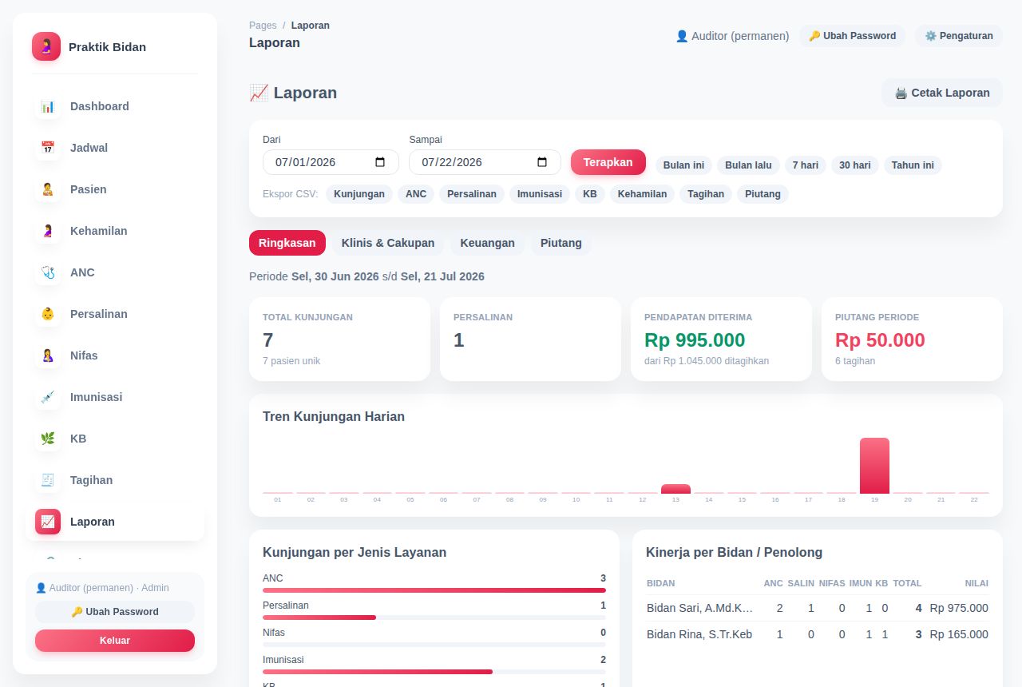Select the 7 hari preset
This screenshot has height=687, width=1022.
(806, 165)
